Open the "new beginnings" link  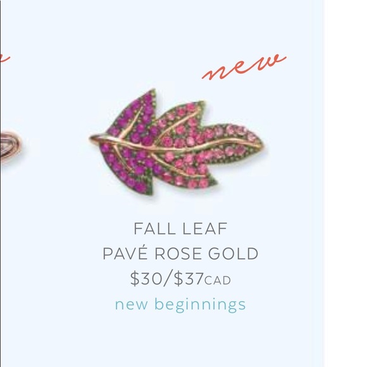point(180,304)
